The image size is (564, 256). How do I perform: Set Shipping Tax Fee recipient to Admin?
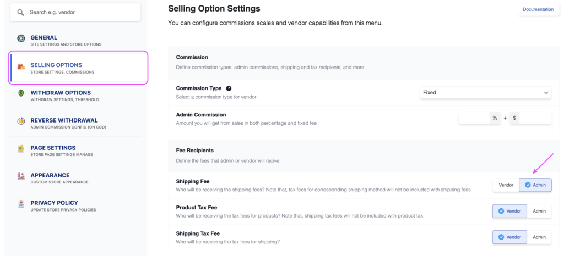(539, 237)
